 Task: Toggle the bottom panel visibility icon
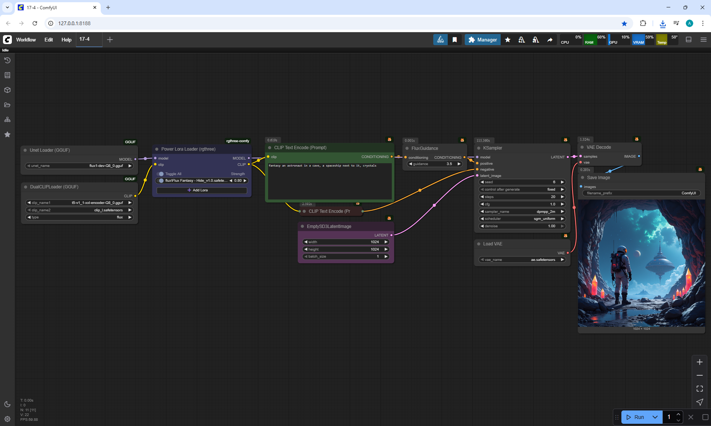coord(688,40)
